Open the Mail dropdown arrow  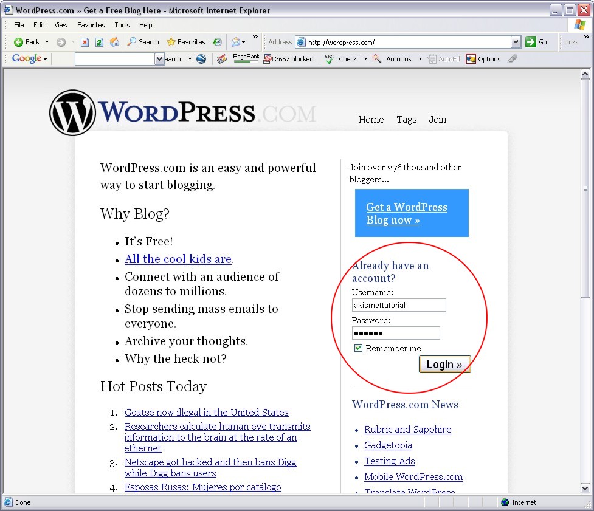pyautogui.click(x=243, y=42)
